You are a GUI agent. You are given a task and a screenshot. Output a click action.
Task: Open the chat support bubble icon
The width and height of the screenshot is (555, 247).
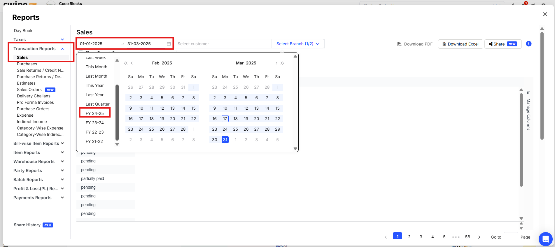[x=545, y=239]
